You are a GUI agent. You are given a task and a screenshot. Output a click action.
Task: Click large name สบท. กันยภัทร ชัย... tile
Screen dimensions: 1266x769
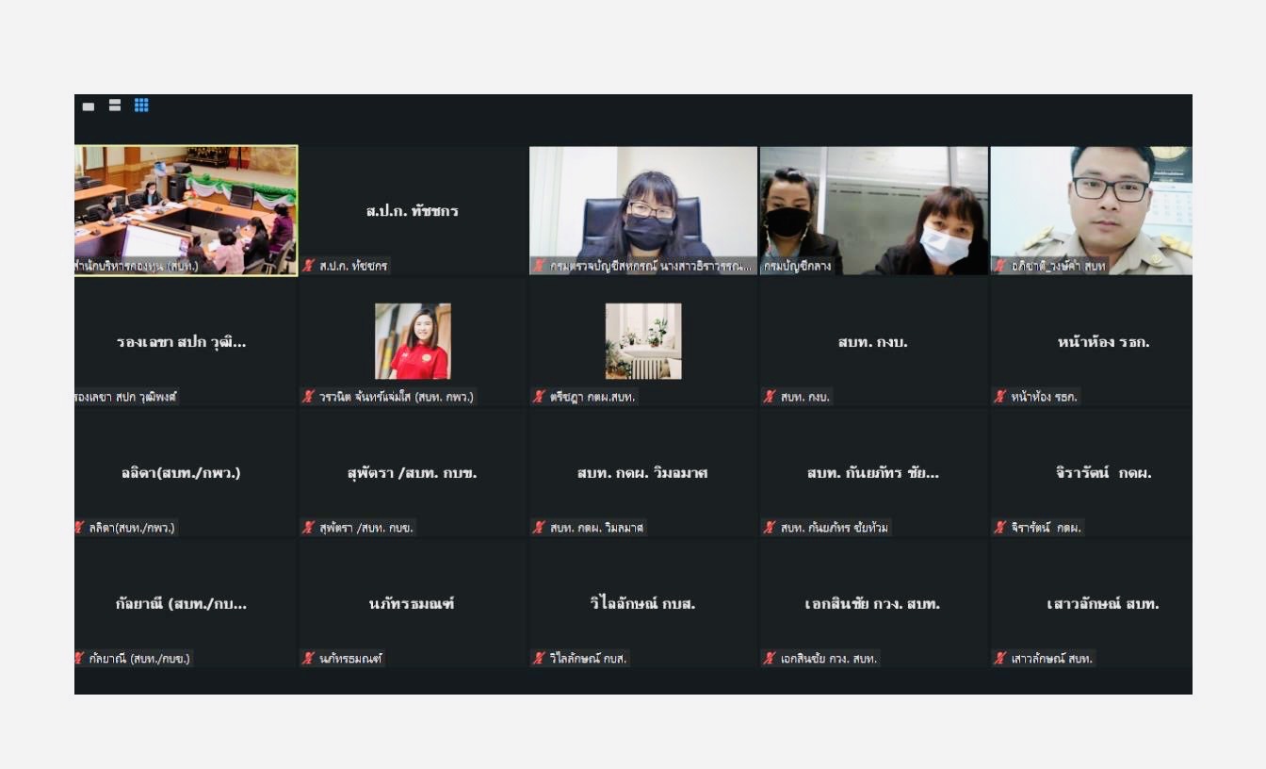pyautogui.click(x=873, y=473)
